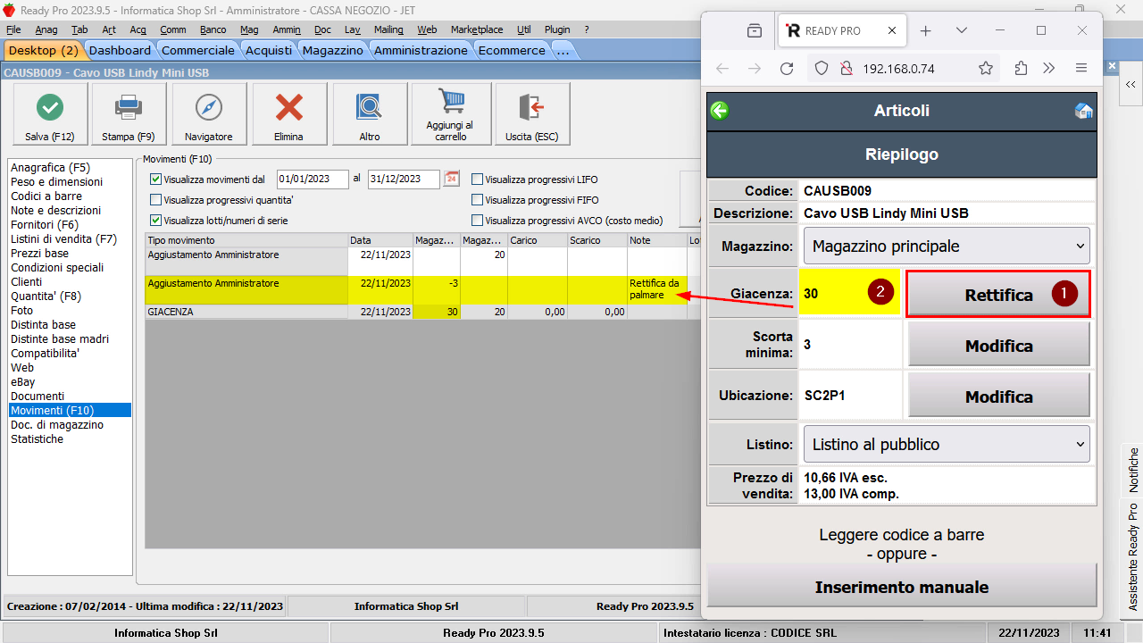Open the browser extensions puzzle icon

click(x=1021, y=69)
